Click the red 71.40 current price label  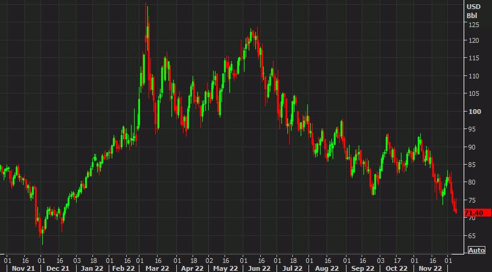[x=476, y=213]
